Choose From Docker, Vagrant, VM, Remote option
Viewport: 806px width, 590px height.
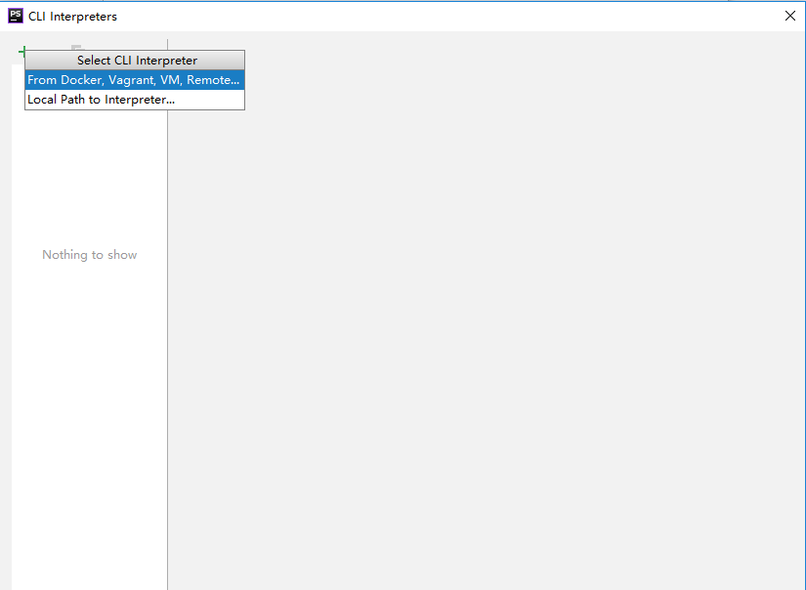click(135, 80)
